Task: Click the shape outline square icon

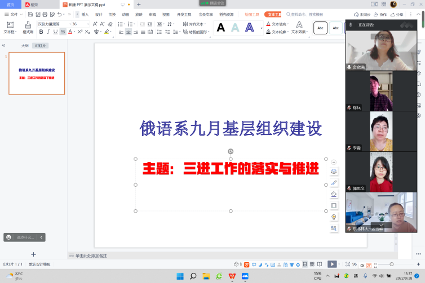Action: coord(334,205)
